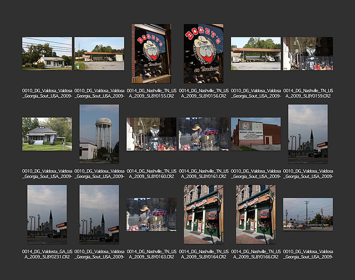
Task: Select the gas station thumbnail beside store window 0159
Action: (x=256, y=54)
